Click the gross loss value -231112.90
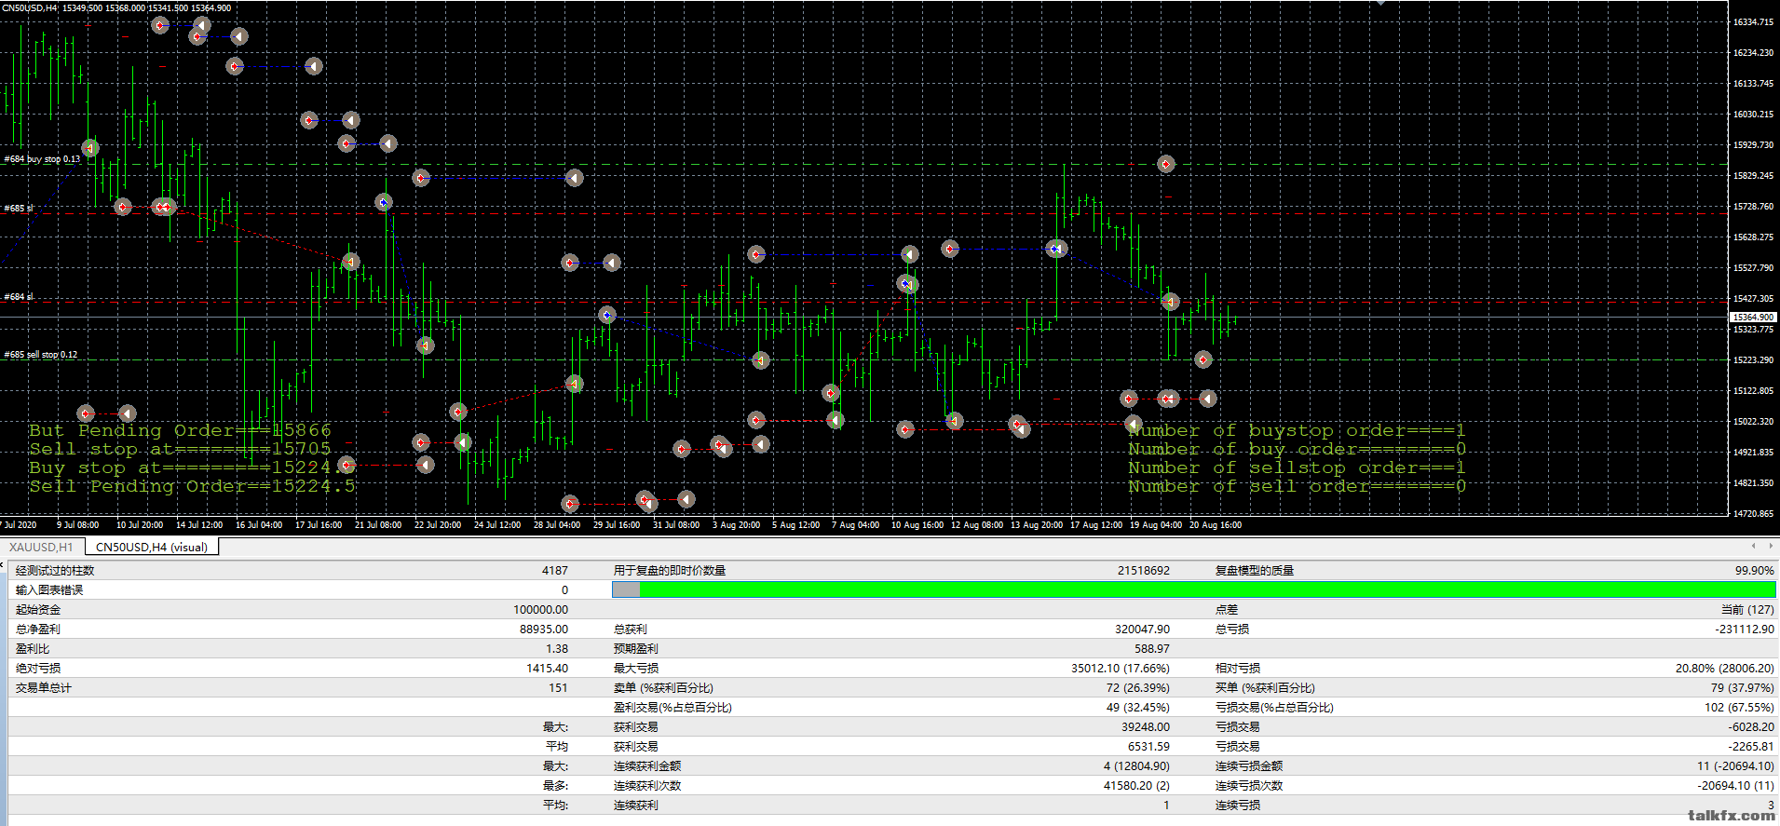Image resolution: width=1780 pixels, height=826 pixels. pos(1745,629)
